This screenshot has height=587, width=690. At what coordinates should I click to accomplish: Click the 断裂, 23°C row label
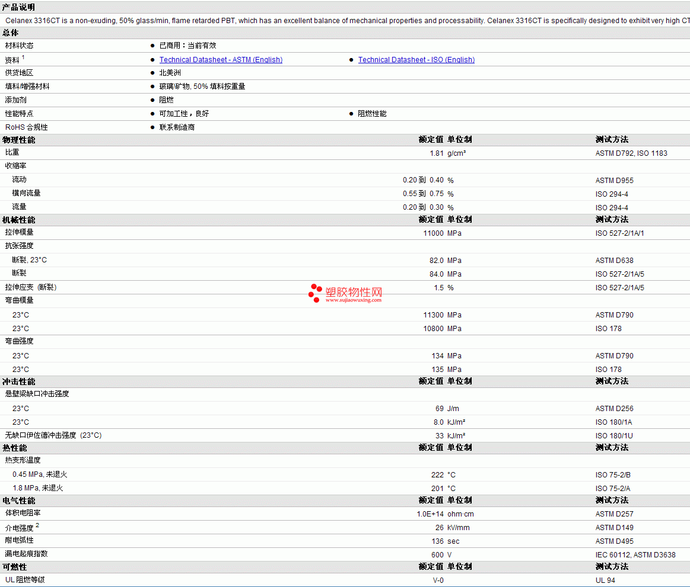point(30,260)
